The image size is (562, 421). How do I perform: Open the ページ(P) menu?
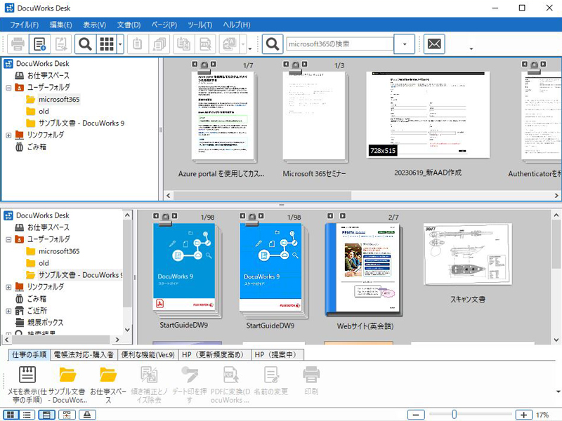point(164,25)
